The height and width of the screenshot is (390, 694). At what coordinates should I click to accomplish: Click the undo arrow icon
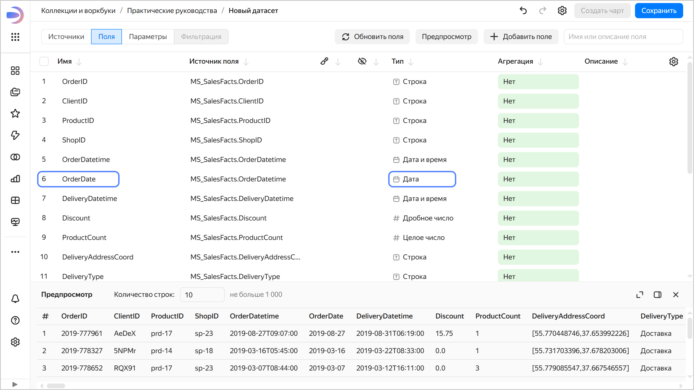point(523,11)
